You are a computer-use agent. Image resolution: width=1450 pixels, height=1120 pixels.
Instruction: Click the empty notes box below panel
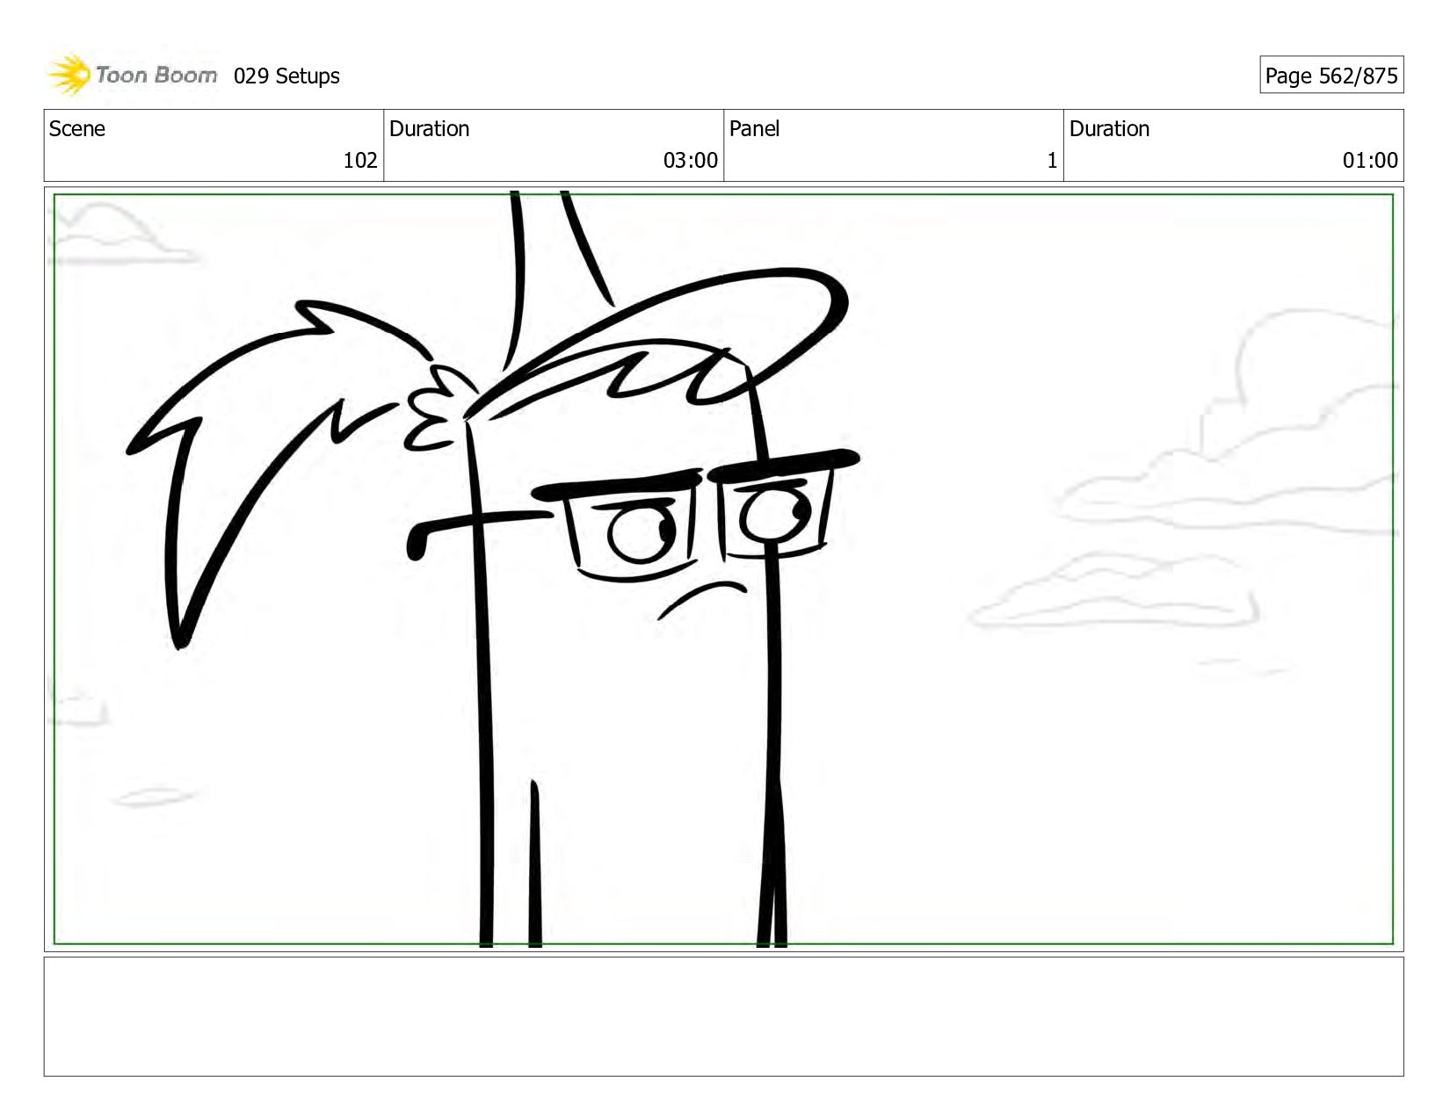723,1016
